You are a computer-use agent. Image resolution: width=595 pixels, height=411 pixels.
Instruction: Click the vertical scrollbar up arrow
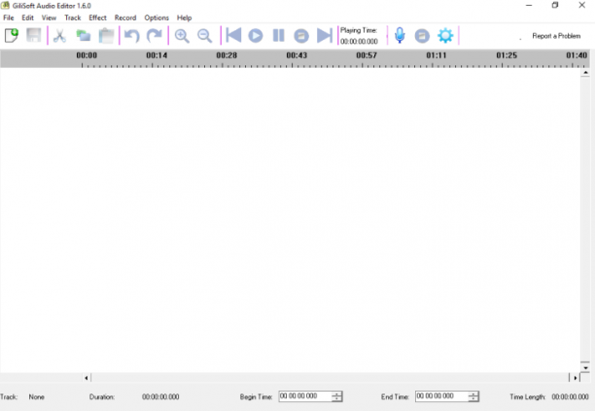pos(585,73)
